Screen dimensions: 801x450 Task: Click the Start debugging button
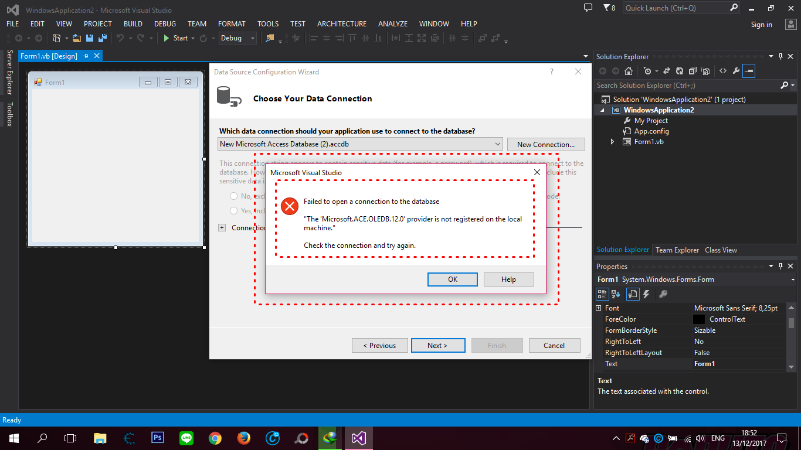pos(175,38)
